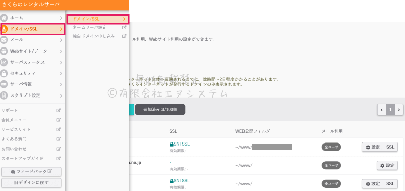The height and width of the screenshot is (191, 405).
Task: Expand the ホーム menu chevron
Action: (61, 18)
